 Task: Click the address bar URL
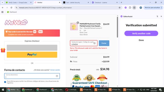tap(45, 8)
